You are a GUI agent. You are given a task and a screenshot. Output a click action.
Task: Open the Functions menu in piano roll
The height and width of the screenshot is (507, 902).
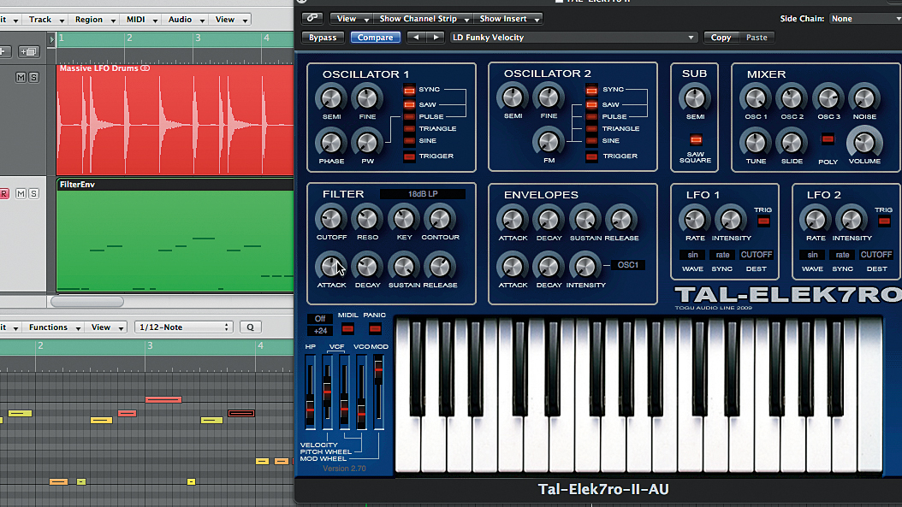point(54,327)
